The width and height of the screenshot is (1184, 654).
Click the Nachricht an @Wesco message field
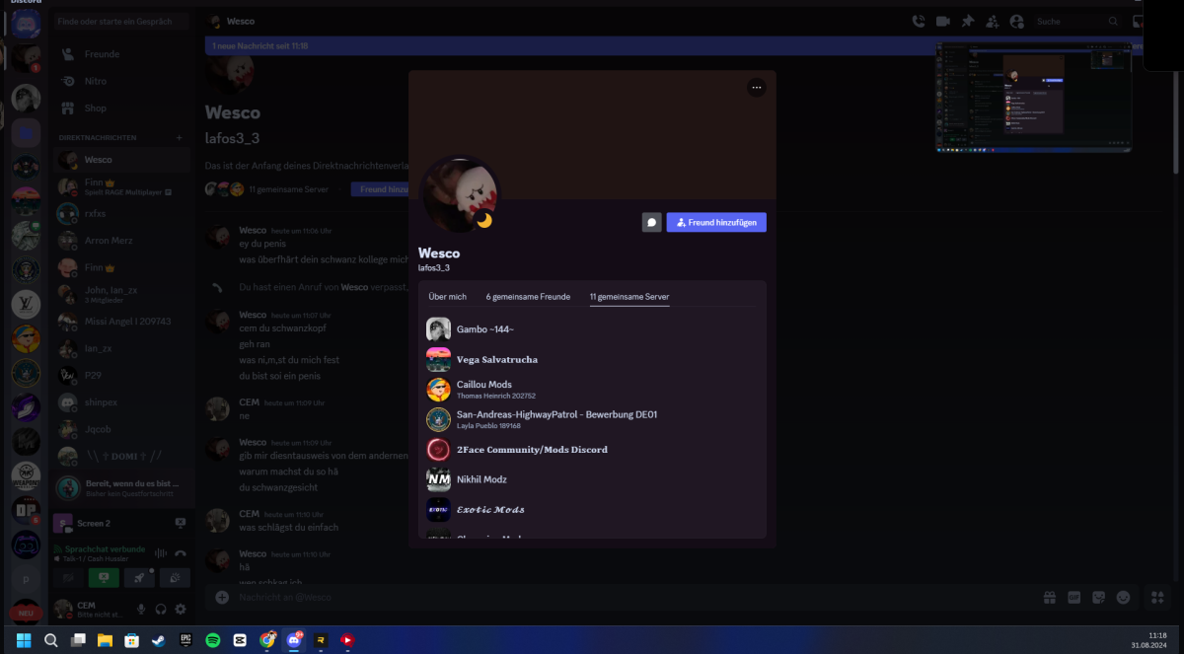point(631,597)
